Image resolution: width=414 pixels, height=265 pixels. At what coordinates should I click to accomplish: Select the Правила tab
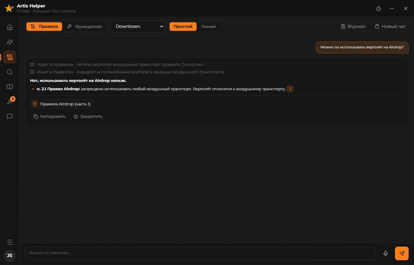pyautogui.click(x=44, y=26)
